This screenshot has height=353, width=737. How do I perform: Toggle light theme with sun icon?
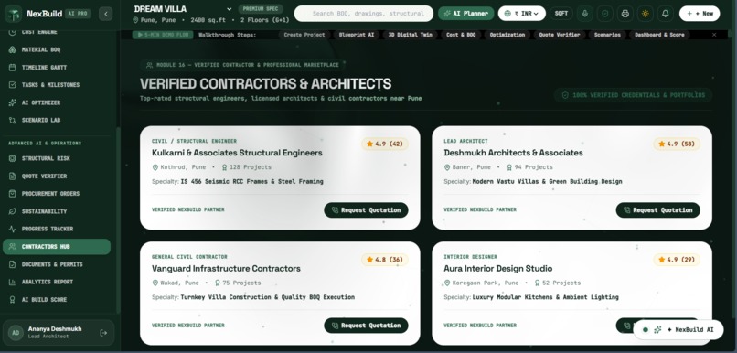(646, 14)
